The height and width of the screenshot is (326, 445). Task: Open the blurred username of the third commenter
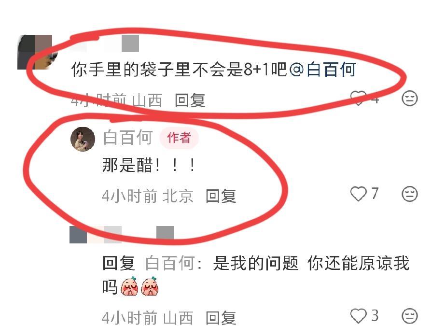pos(122,235)
